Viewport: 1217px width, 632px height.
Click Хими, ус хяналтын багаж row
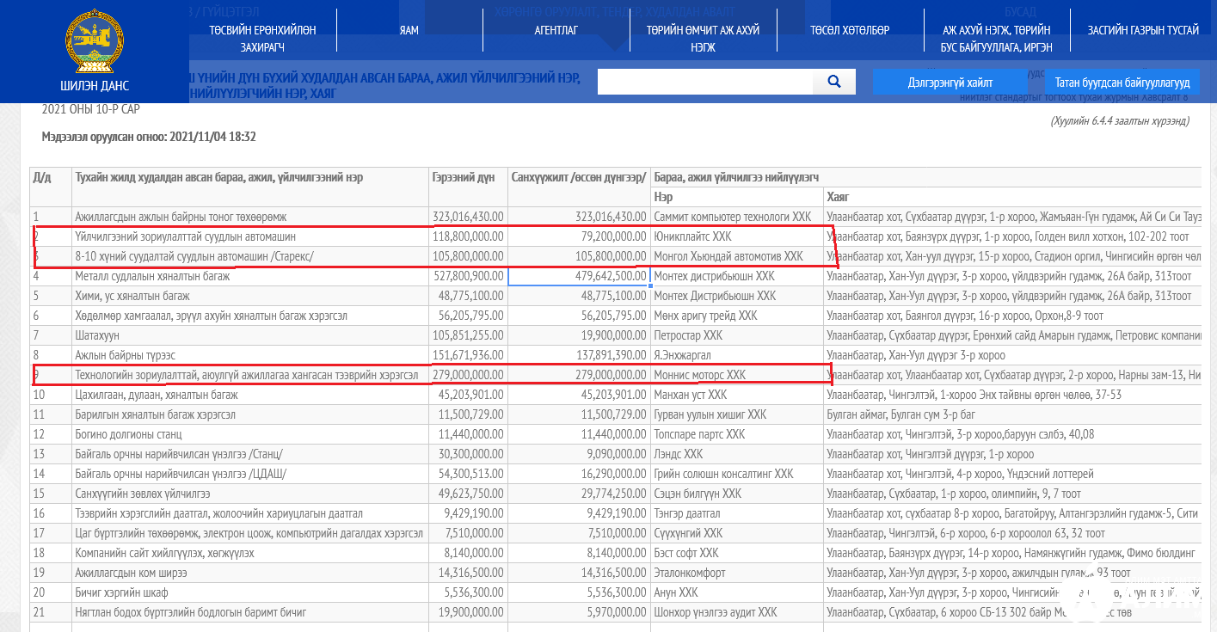249,296
